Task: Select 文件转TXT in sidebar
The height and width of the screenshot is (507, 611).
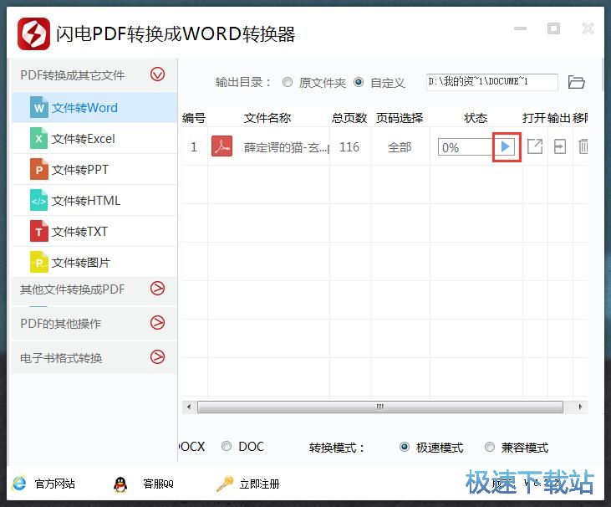Action: pos(94,231)
